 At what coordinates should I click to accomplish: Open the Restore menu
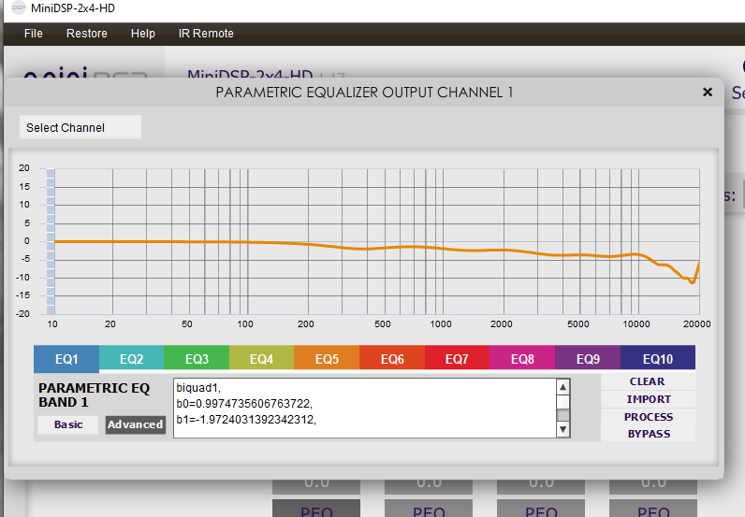click(86, 34)
